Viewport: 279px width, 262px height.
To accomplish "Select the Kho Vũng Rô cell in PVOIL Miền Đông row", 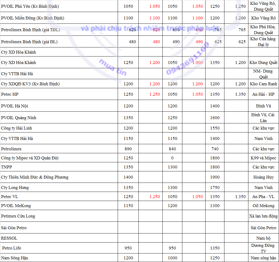I will pos(263,18).
